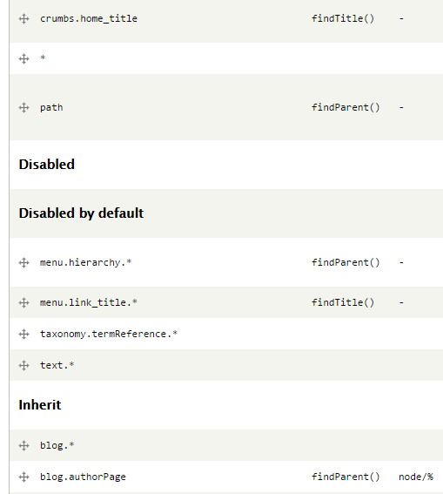Click the Disabled section heading

click(x=47, y=165)
